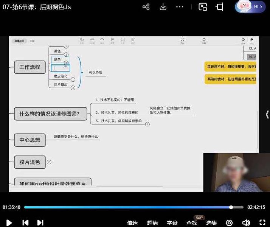This screenshot has height=227, width=270.
Task: Select the yellow note starting with 高端的食材
Action: click(230, 79)
